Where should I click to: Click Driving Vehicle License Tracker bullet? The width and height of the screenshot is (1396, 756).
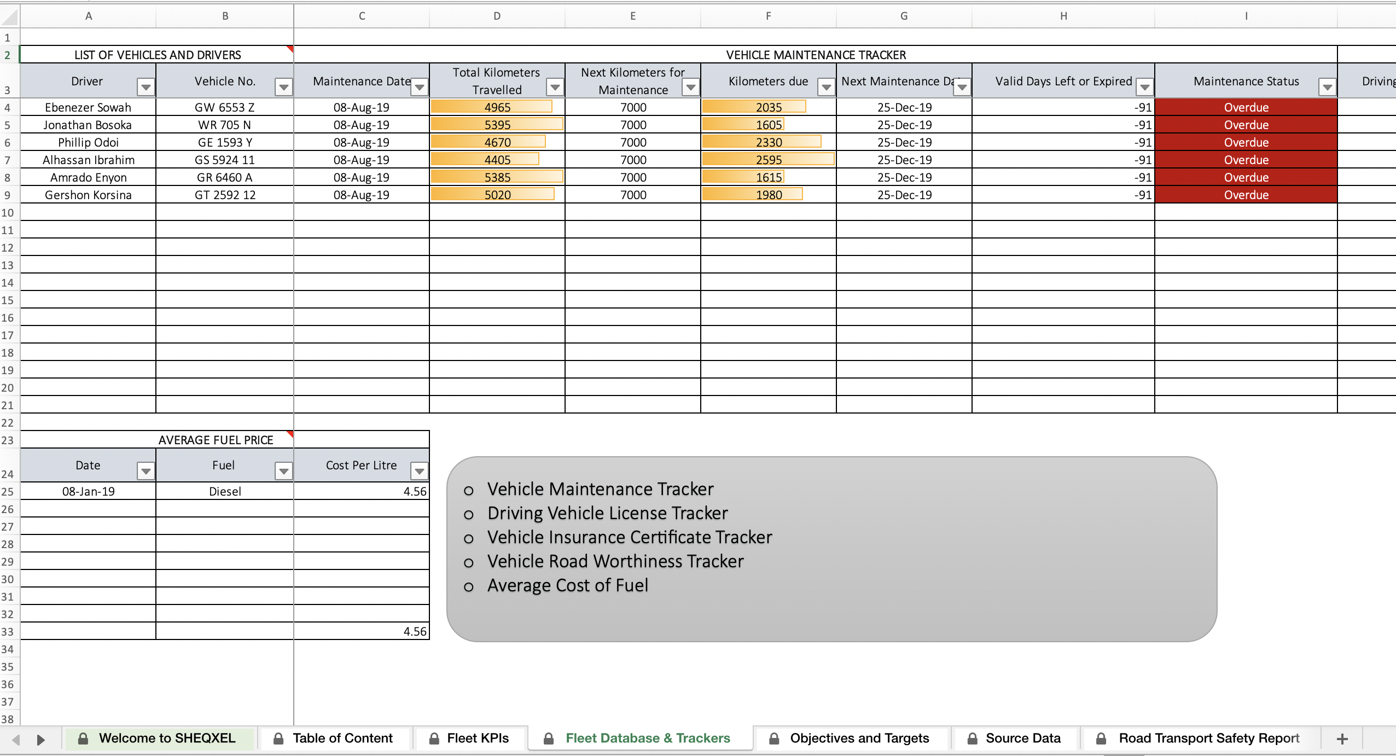[607, 513]
